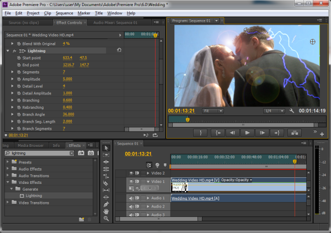Filter effects by 32-bit color icon
The height and width of the screenshot is (233, 331).
(91, 153)
